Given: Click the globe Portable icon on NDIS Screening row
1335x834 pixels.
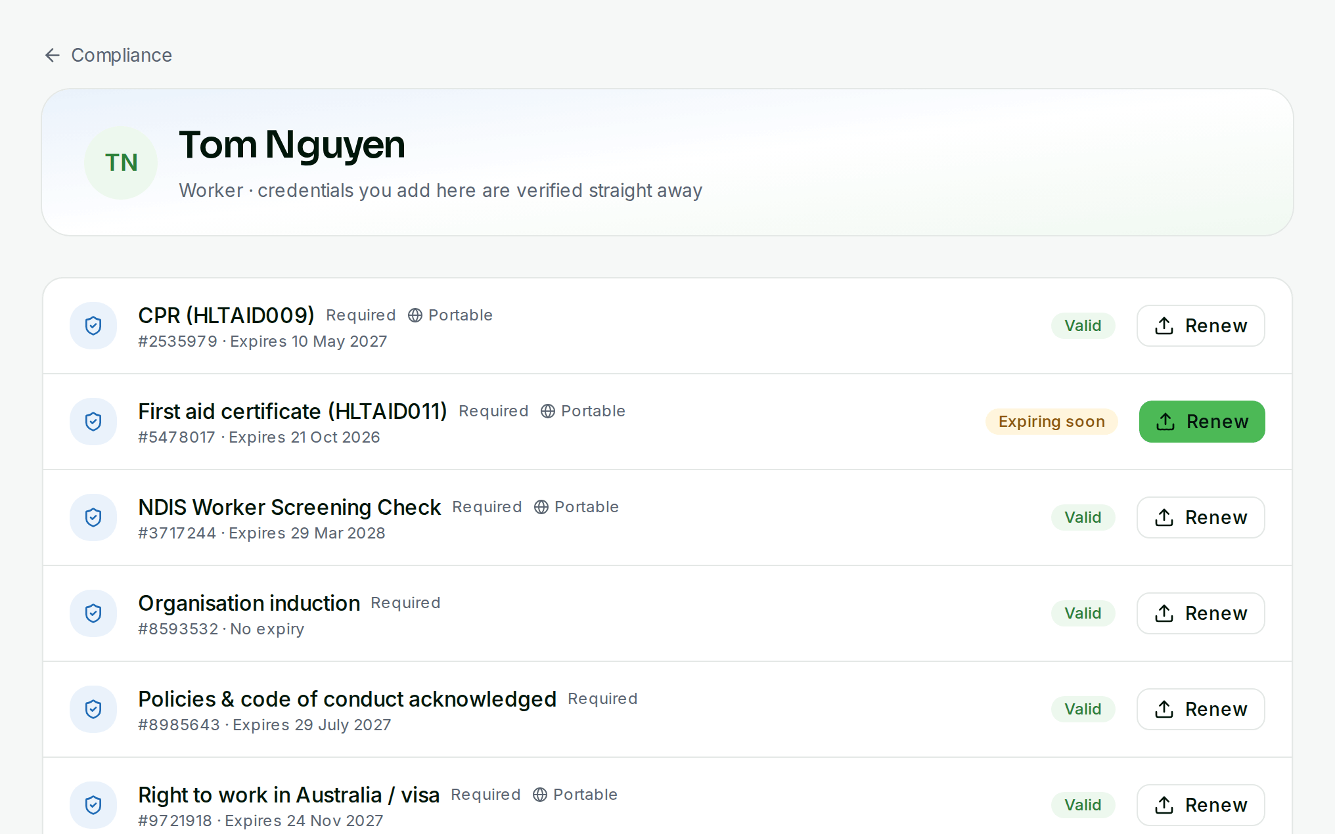Looking at the screenshot, I should pyautogui.click(x=541, y=507).
